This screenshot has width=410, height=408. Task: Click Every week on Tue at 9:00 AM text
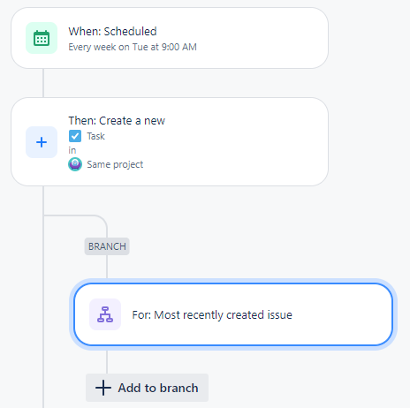pos(133,47)
